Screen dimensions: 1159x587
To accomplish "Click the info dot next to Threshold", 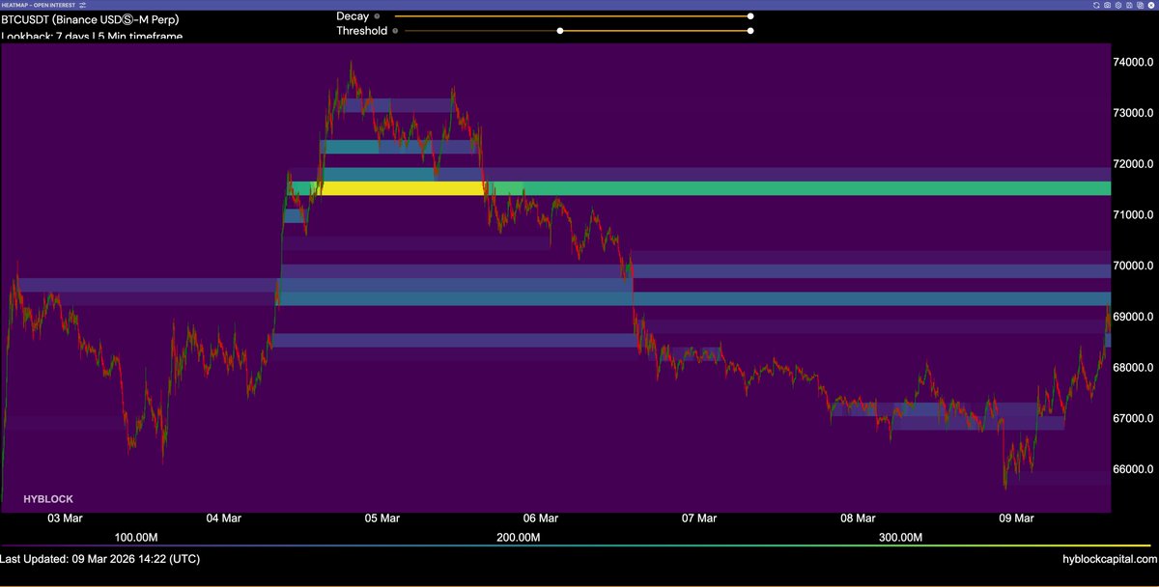I will (x=395, y=31).
